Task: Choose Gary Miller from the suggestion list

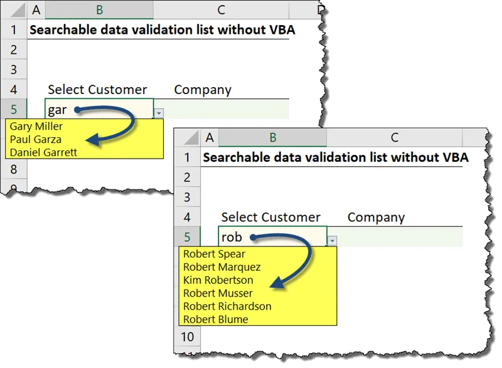Action: (36, 127)
